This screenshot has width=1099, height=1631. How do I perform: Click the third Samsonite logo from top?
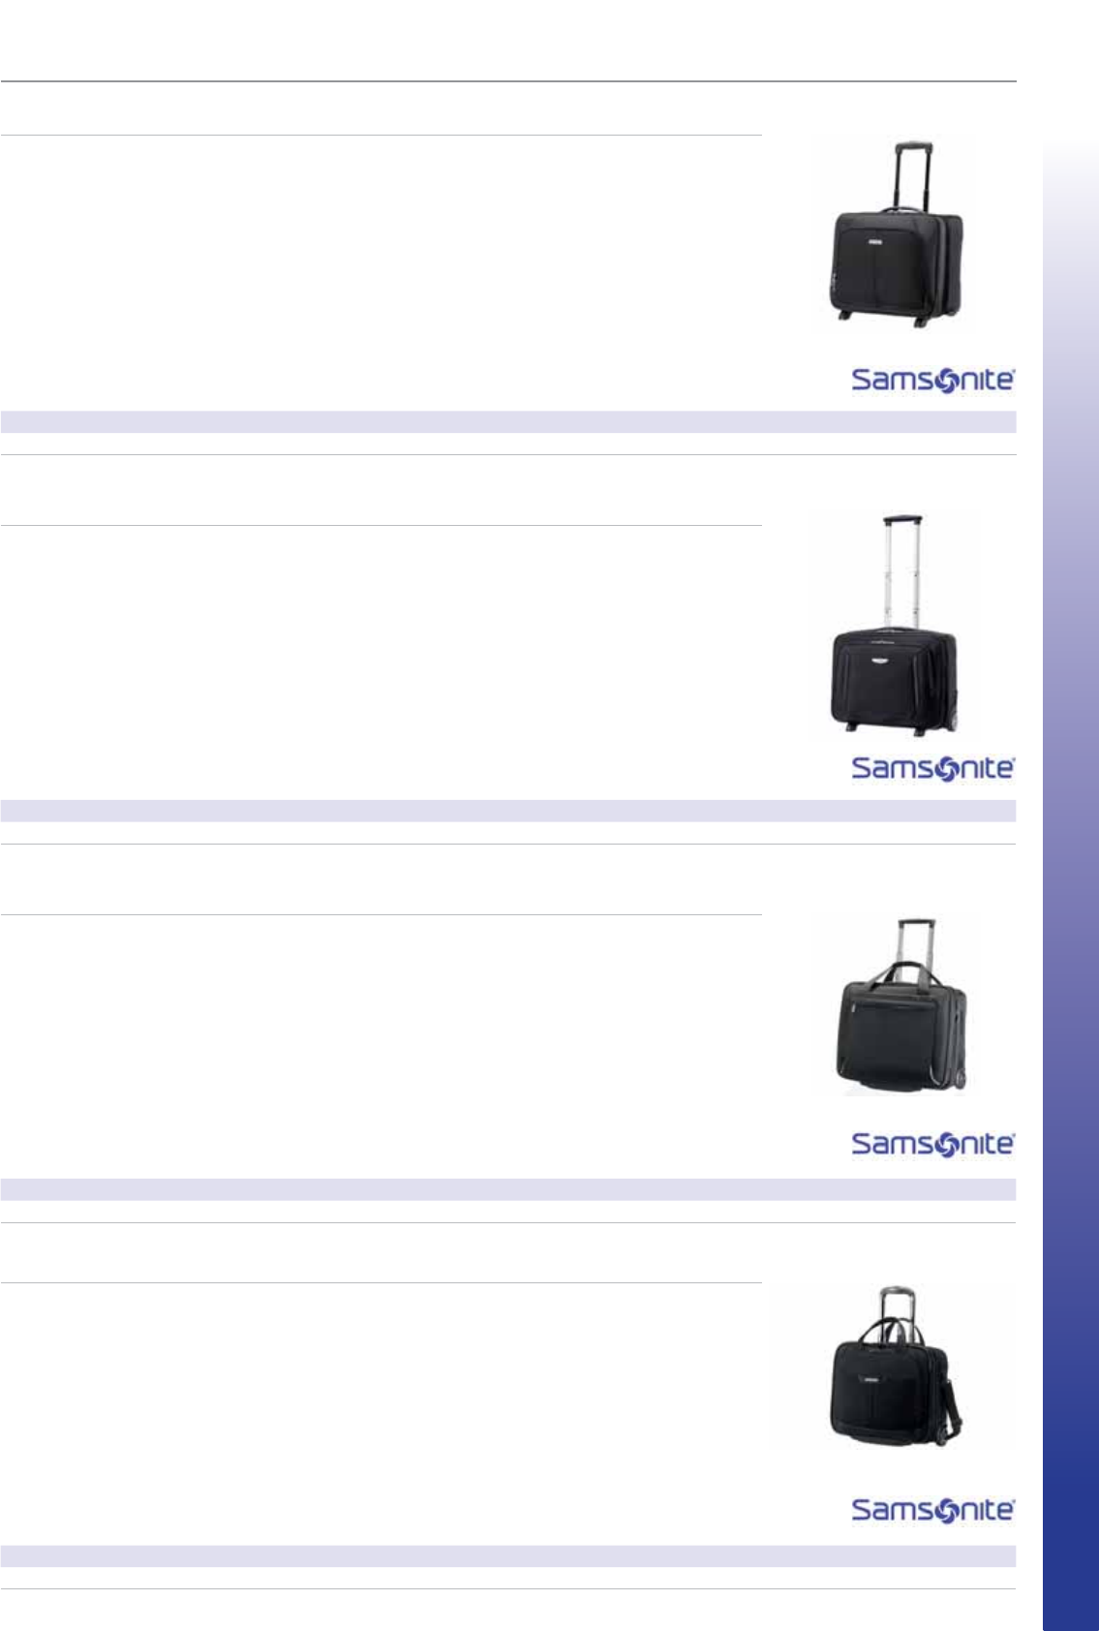(x=932, y=1144)
